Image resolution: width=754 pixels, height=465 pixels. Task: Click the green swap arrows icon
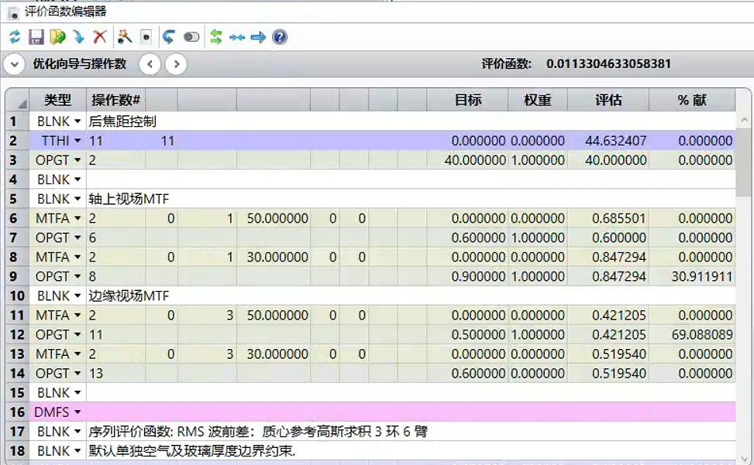tap(216, 37)
